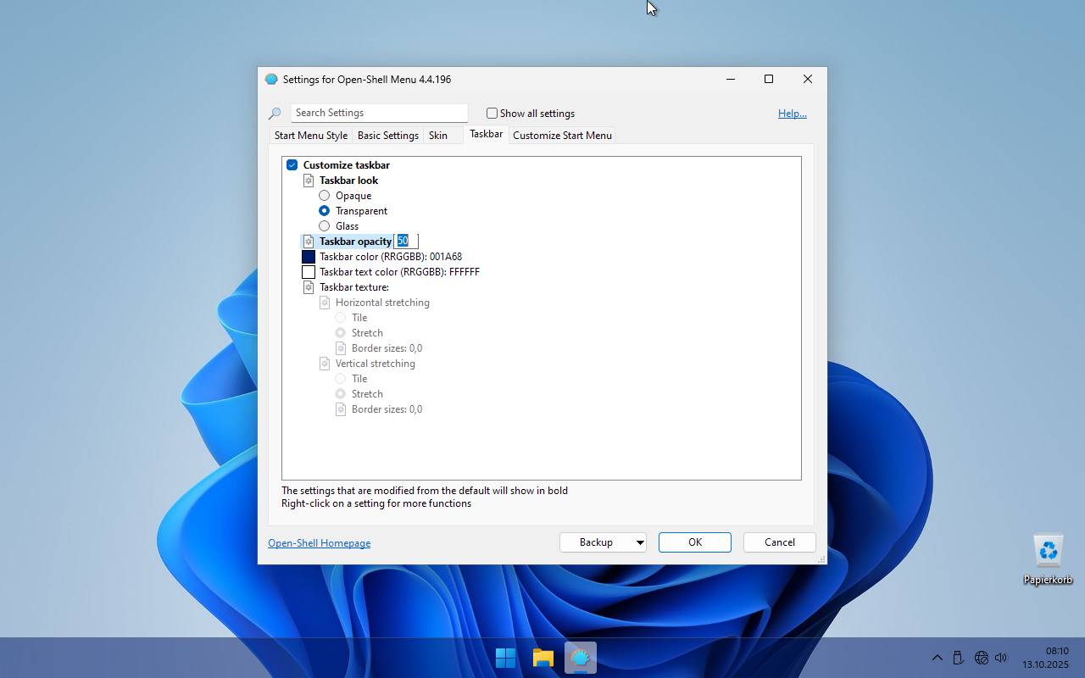Click the search magnifier icon beside Search Settings
The image size is (1085, 678).
[275, 114]
